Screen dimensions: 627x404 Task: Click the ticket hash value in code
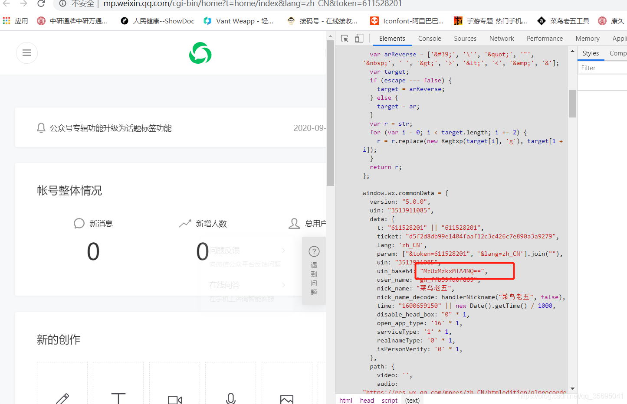coord(480,236)
